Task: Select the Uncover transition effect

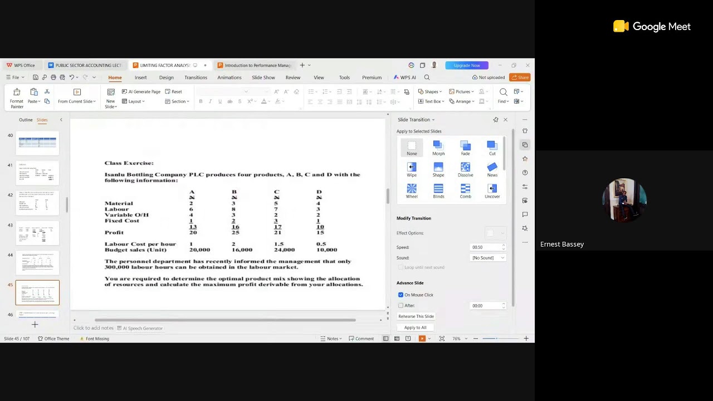Action: pos(492,191)
